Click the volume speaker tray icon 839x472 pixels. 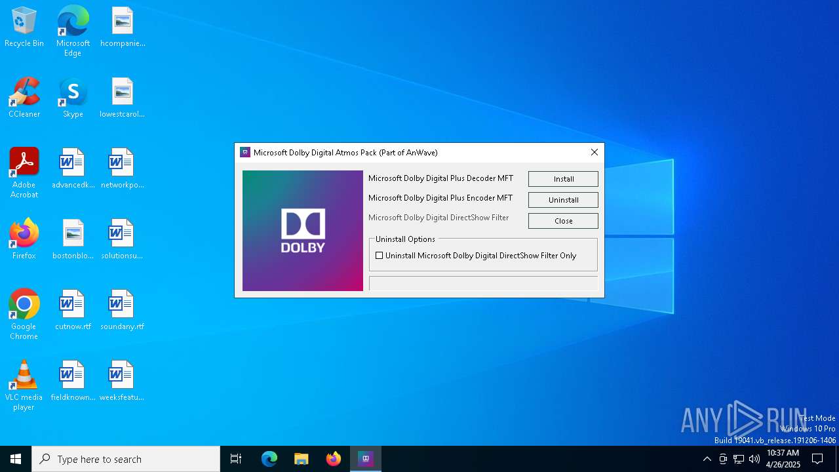[754, 459]
